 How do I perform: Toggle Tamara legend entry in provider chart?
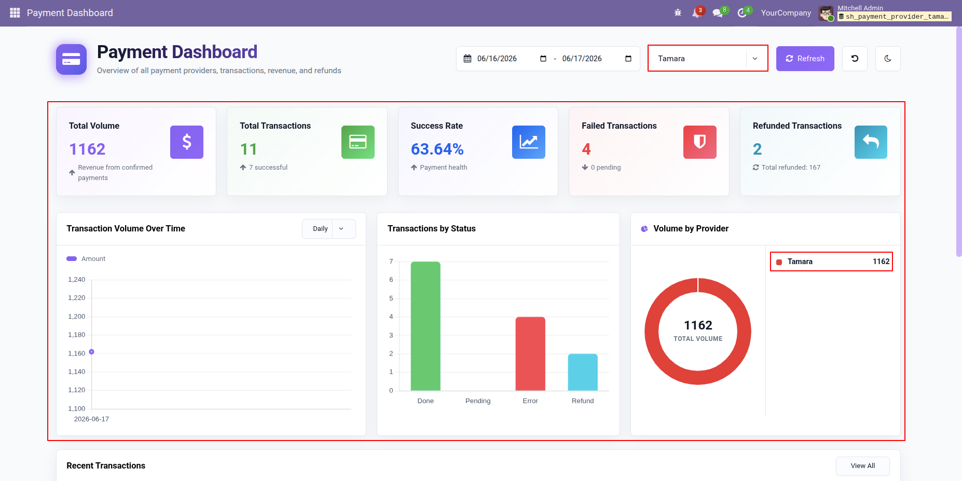(x=831, y=262)
